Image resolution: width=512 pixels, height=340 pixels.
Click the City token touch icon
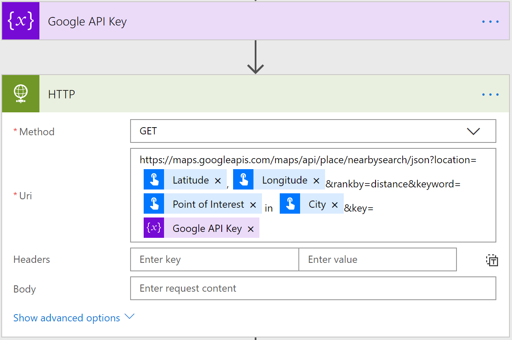pyautogui.click(x=290, y=204)
